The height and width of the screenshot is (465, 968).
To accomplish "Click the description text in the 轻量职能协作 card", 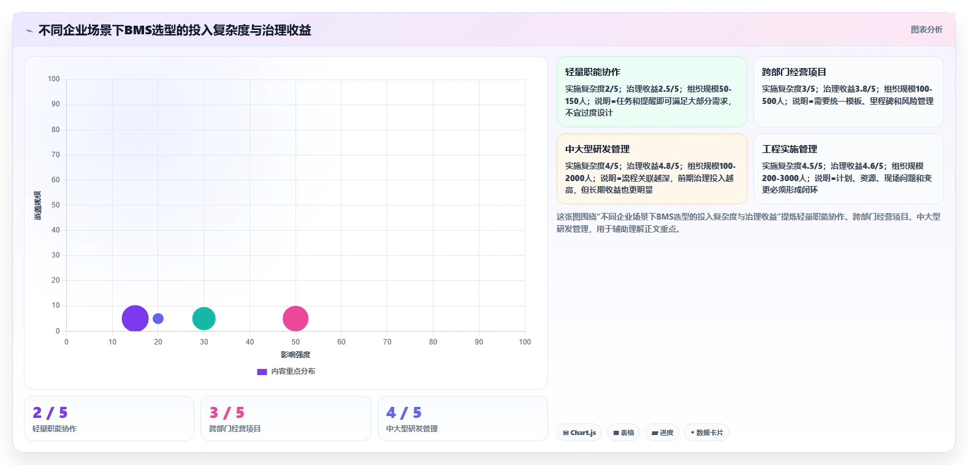I will [x=649, y=101].
